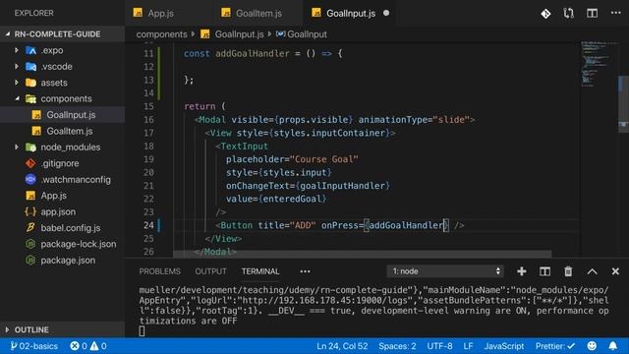
Task: Expand the node_modules folder
Action: tap(17, 147)
